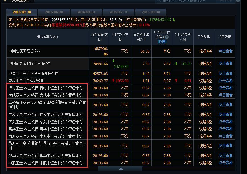Click the holding value 30269.77
The width and height of the screenshot is (247, 174).
click(100, 81)
